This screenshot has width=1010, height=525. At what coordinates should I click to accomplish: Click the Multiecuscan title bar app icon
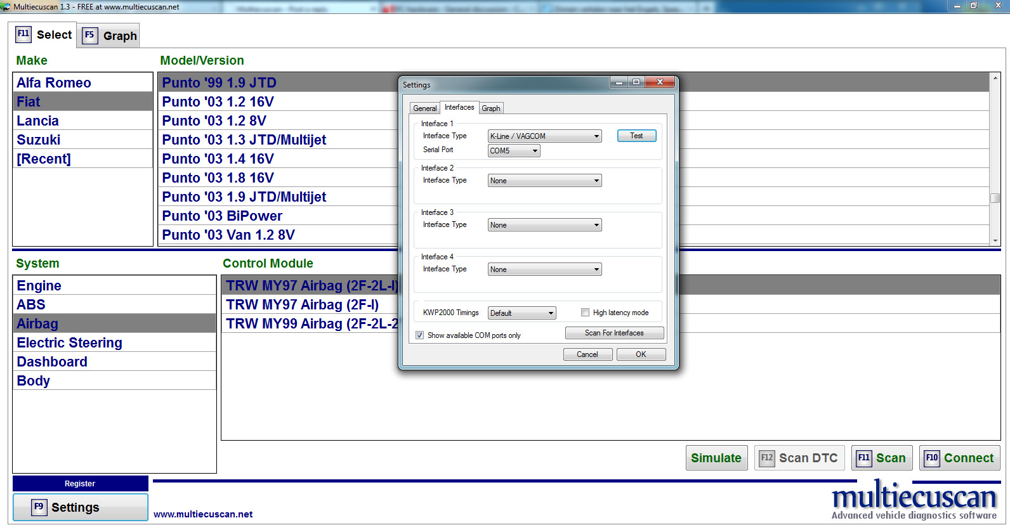pos(6,6)
